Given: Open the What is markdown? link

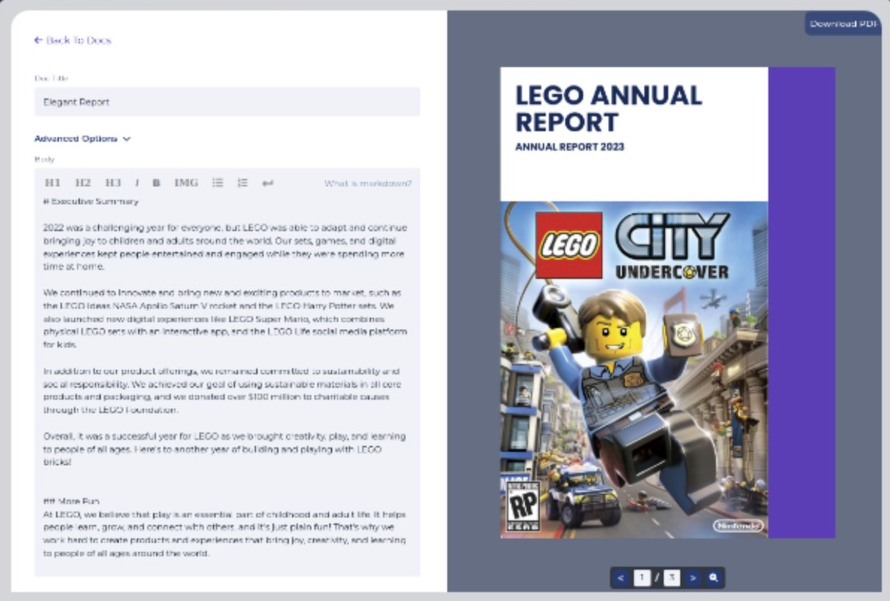Looking at the screenshot, I should coord(367,183).
